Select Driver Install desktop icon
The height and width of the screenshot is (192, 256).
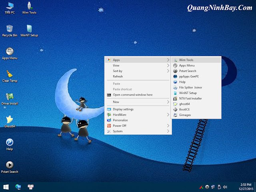[10, 99]
